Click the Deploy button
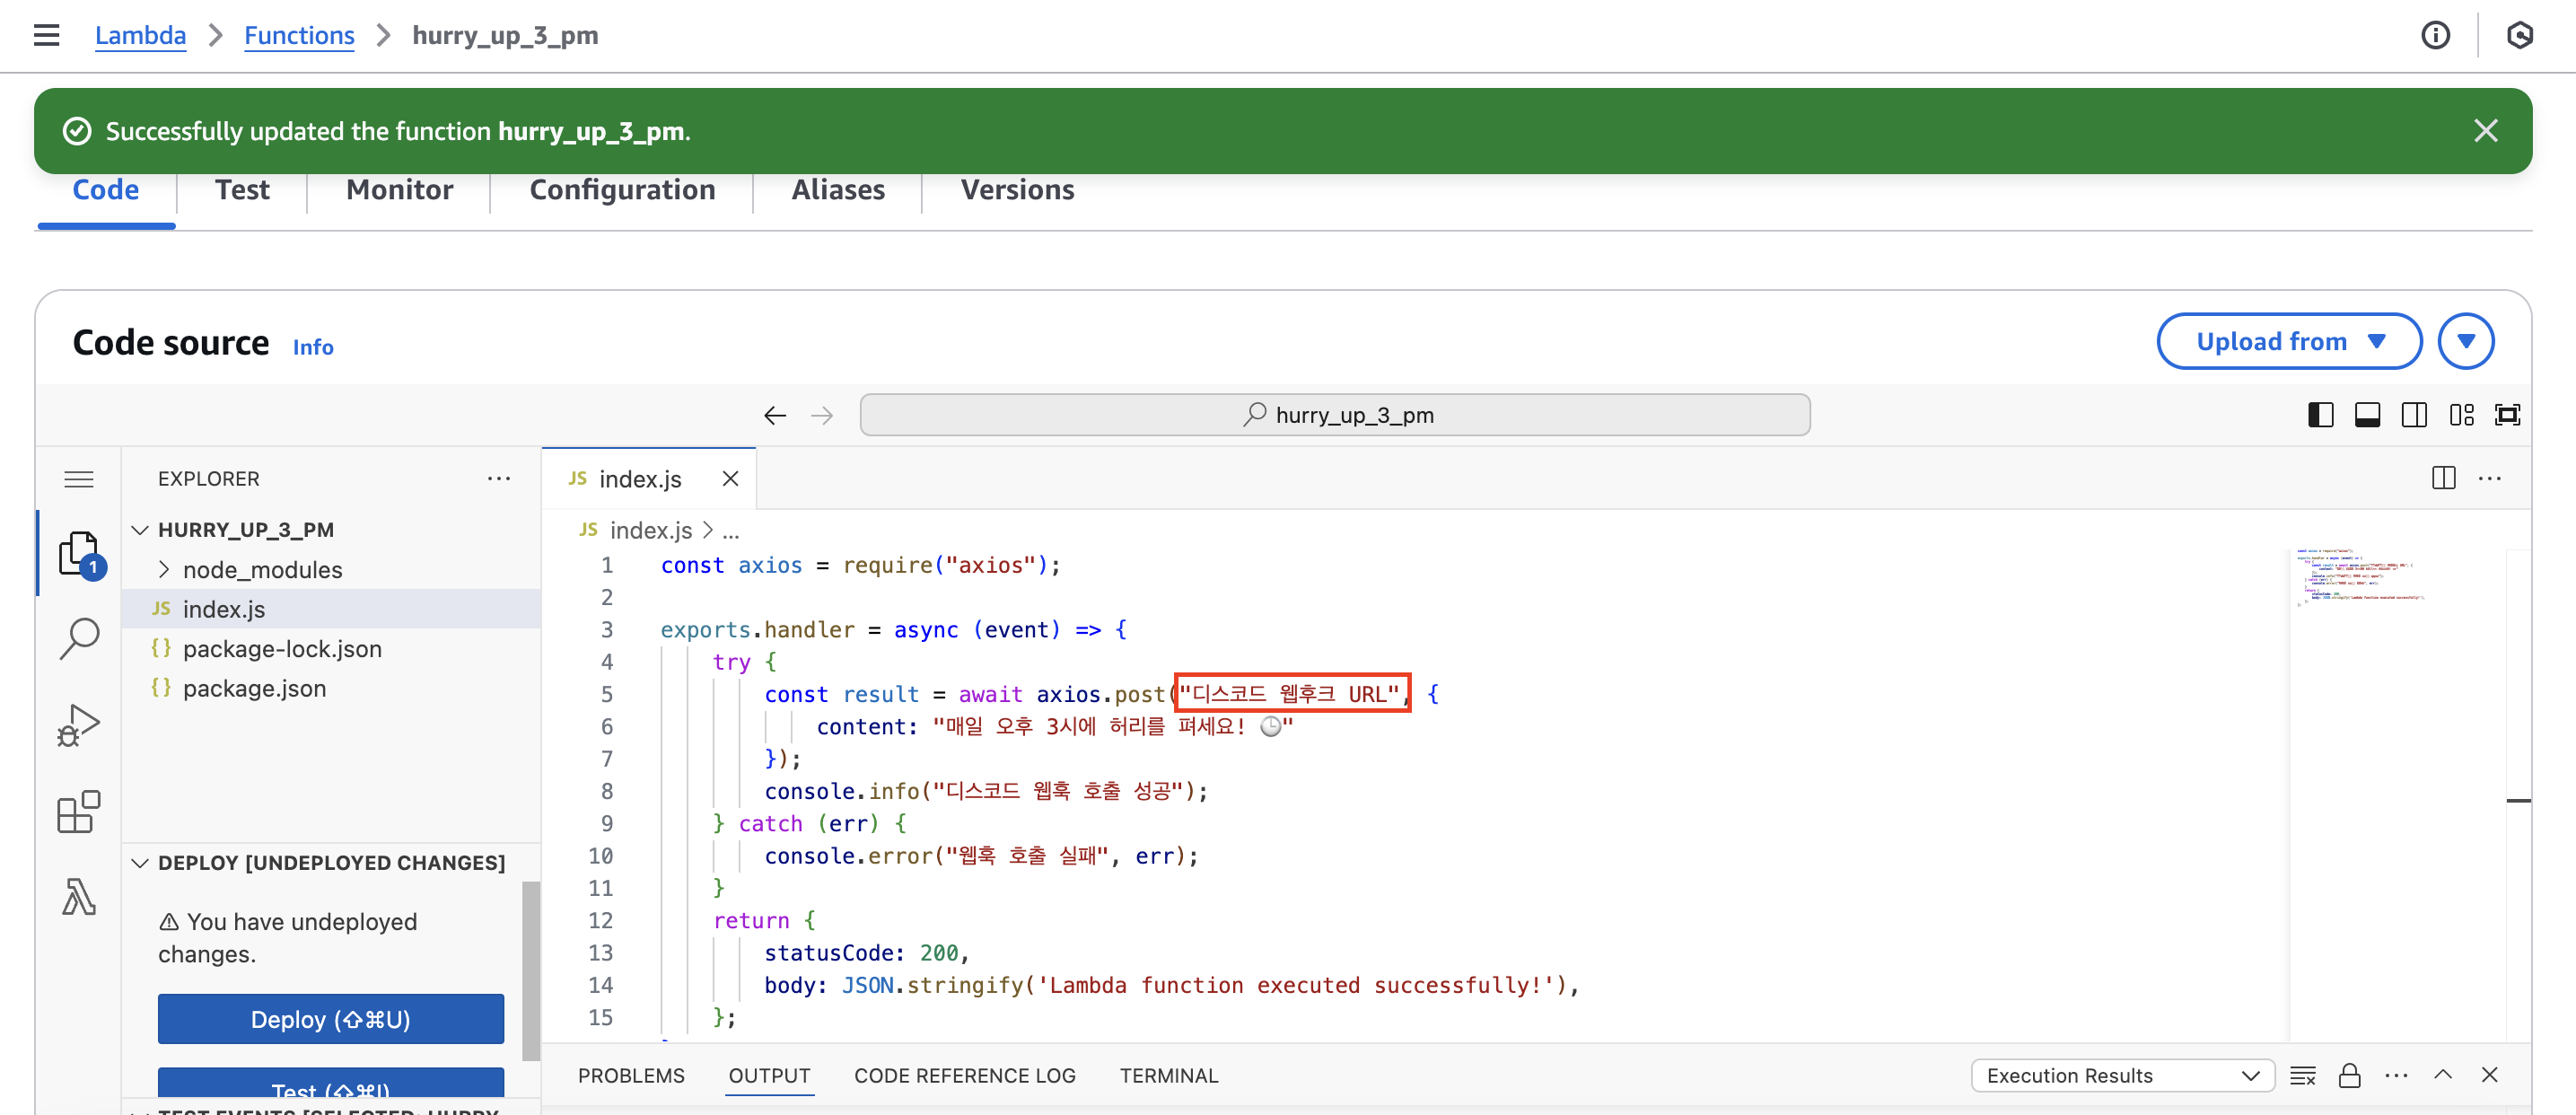This screenshot has width=2576, height=1115. tap(330, 1019)
